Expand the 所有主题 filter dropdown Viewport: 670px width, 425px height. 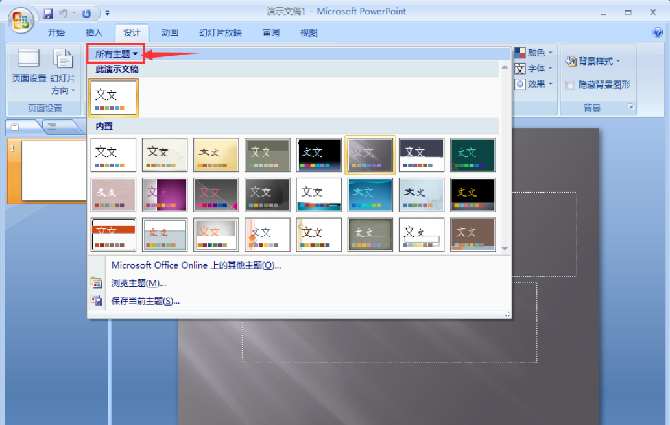tap(116, 54)
